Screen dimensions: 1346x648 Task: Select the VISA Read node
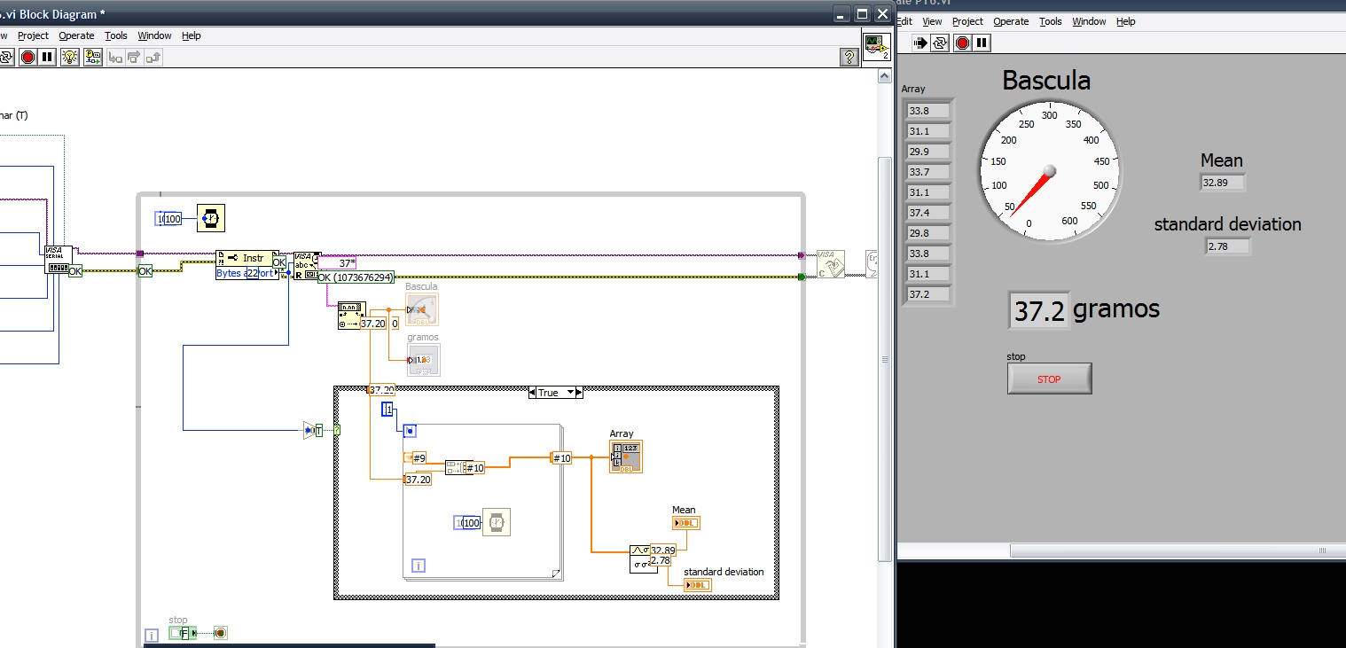point(307,265)
